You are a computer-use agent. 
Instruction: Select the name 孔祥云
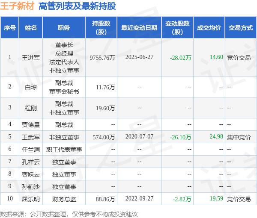pyautogui.click(x=31, y=162)
